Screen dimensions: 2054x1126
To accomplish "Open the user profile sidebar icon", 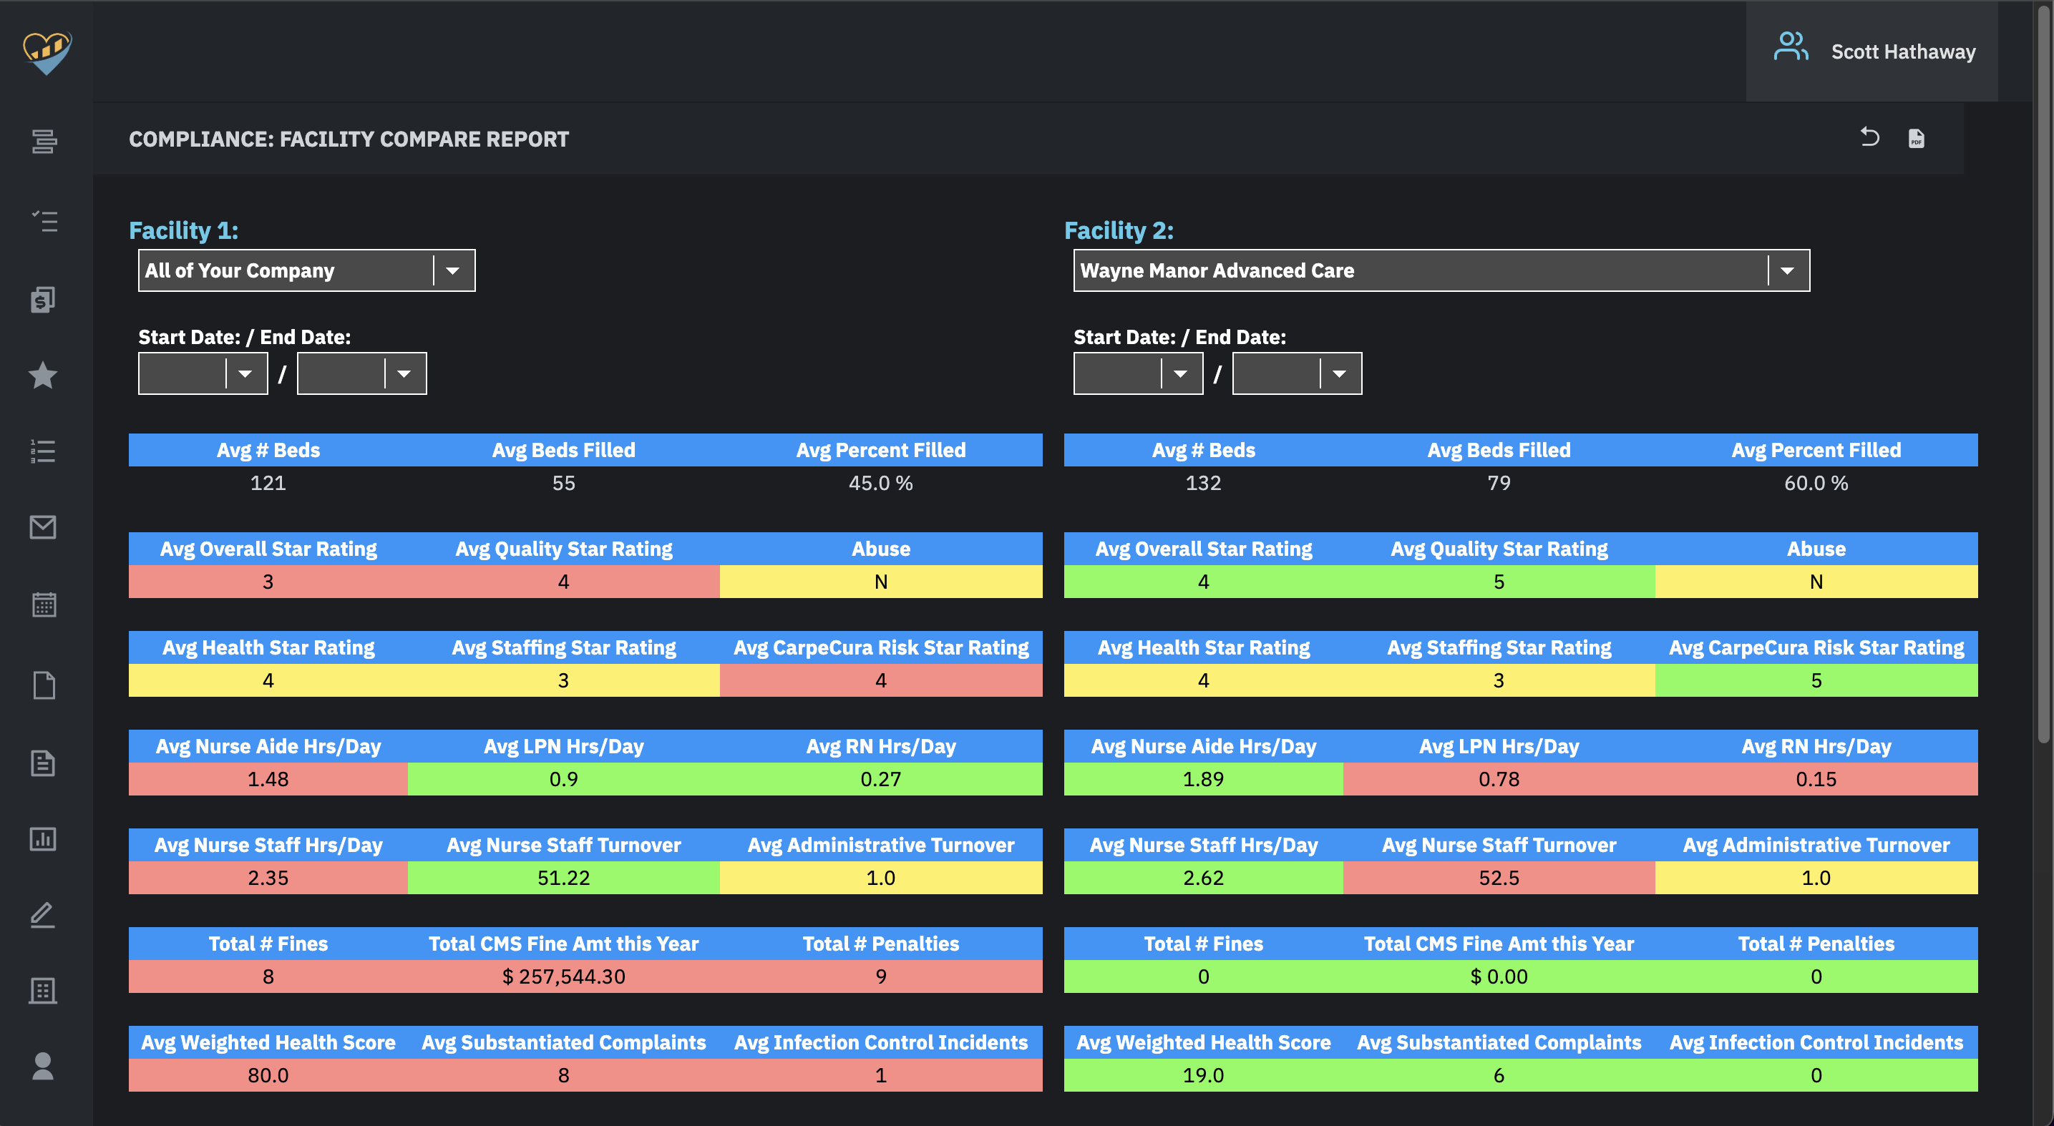I will click(43, 1066).
